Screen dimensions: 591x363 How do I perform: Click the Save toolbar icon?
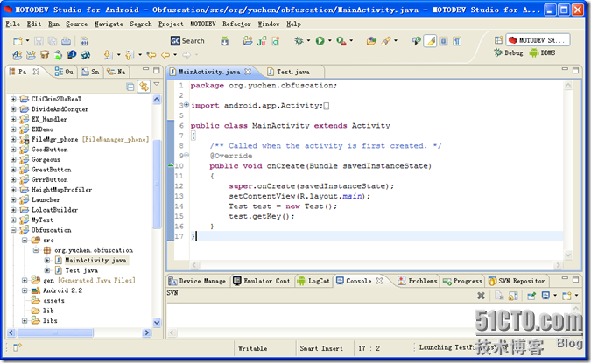tap(39, 41)
